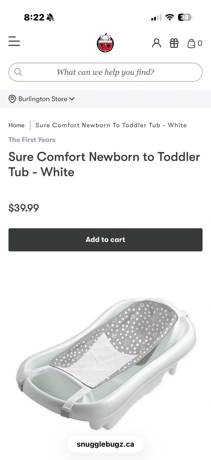Click the Home breadcrumb link
211x460 pixels.
(x=17, y=125)
